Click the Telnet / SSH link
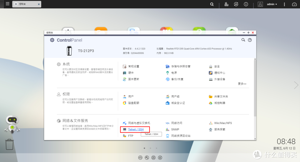 point(136,129)
